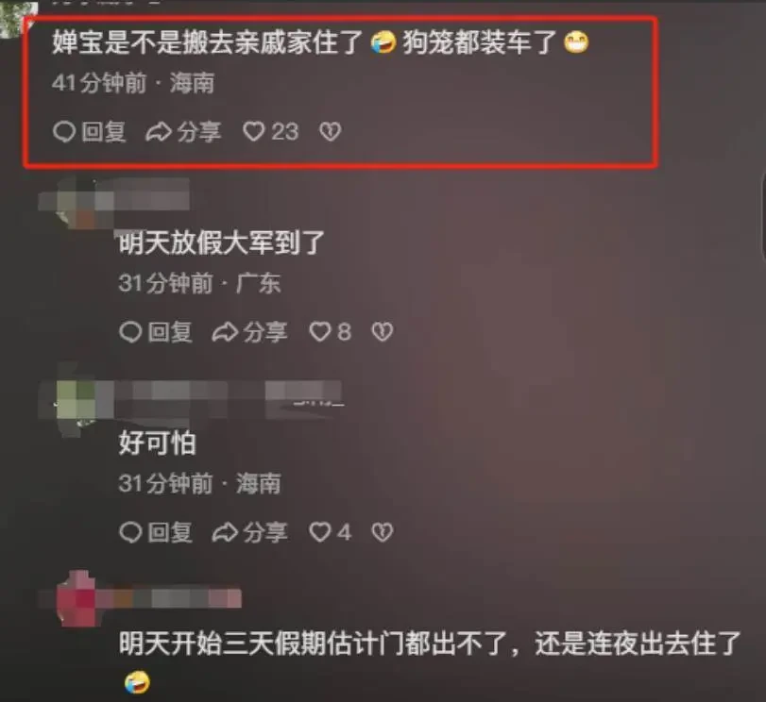The height and width of the screenshot is (702, 766).
Task: Click the 23 like count
Action: click(x=285, y=132)
